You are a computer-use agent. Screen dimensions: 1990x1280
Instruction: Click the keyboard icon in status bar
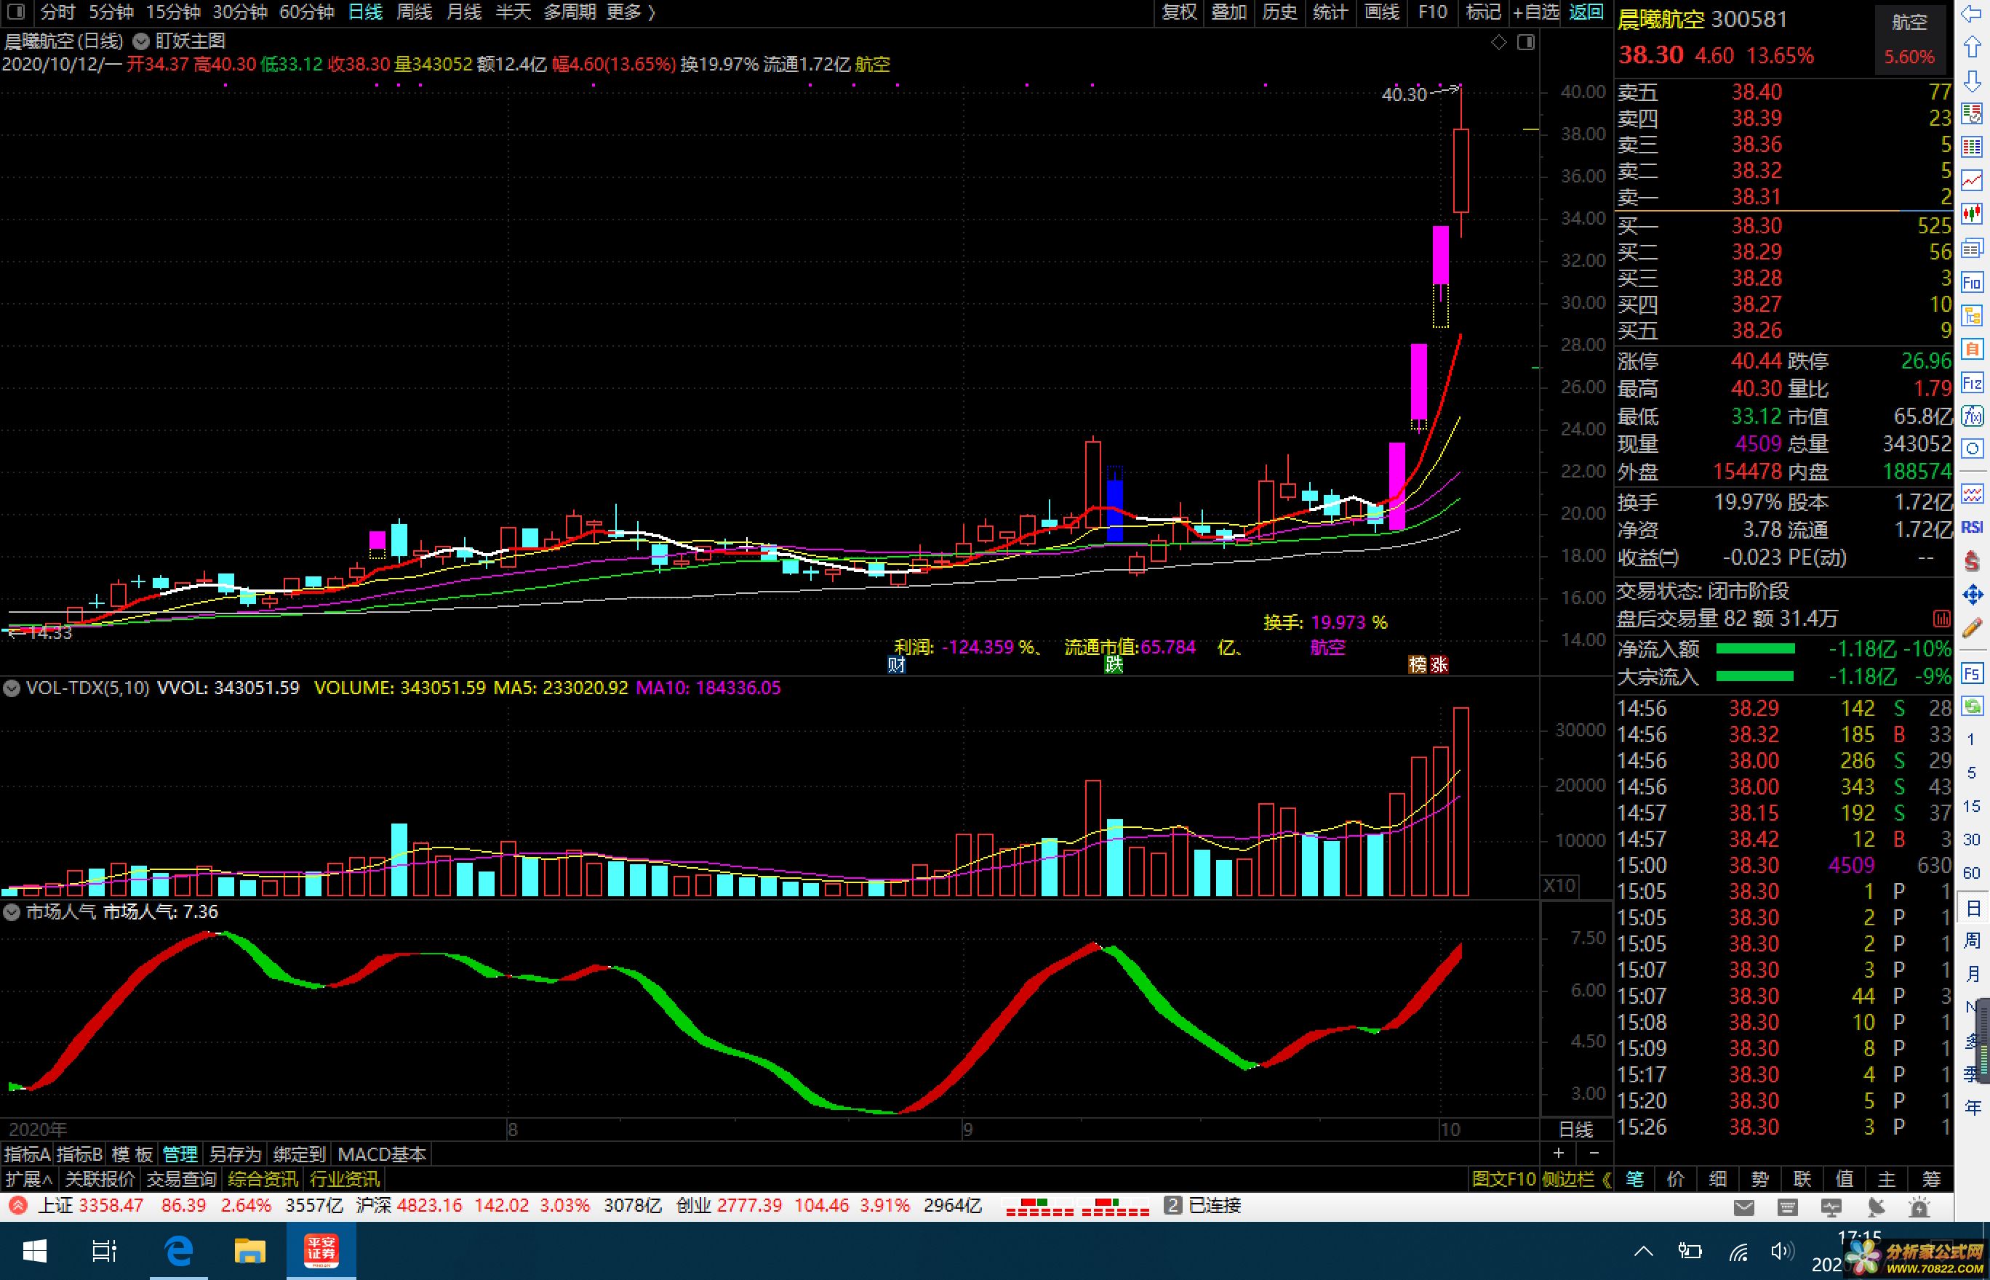click(1787, 1207)
